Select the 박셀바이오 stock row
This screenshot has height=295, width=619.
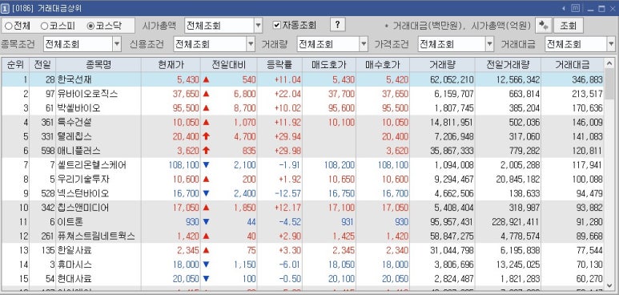pyautogui.click(x=303, y=108)
